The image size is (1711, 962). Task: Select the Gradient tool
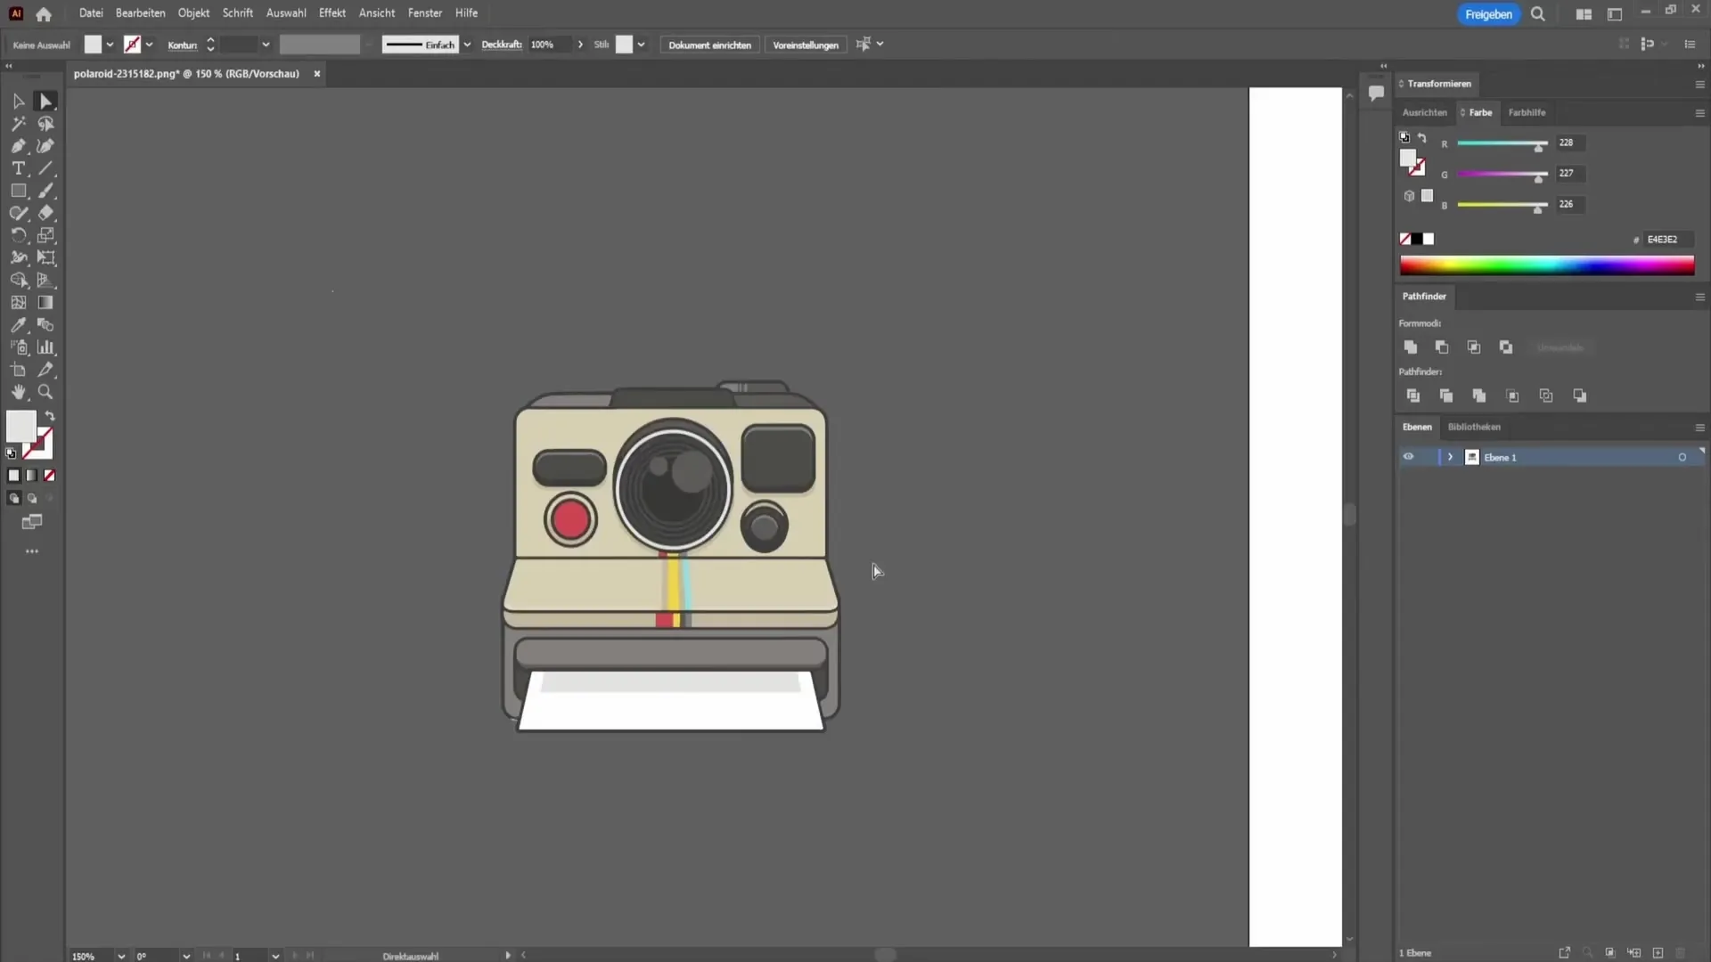(45, 303)
